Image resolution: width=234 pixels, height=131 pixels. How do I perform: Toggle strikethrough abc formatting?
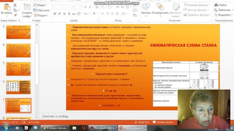tap(74, 14)
